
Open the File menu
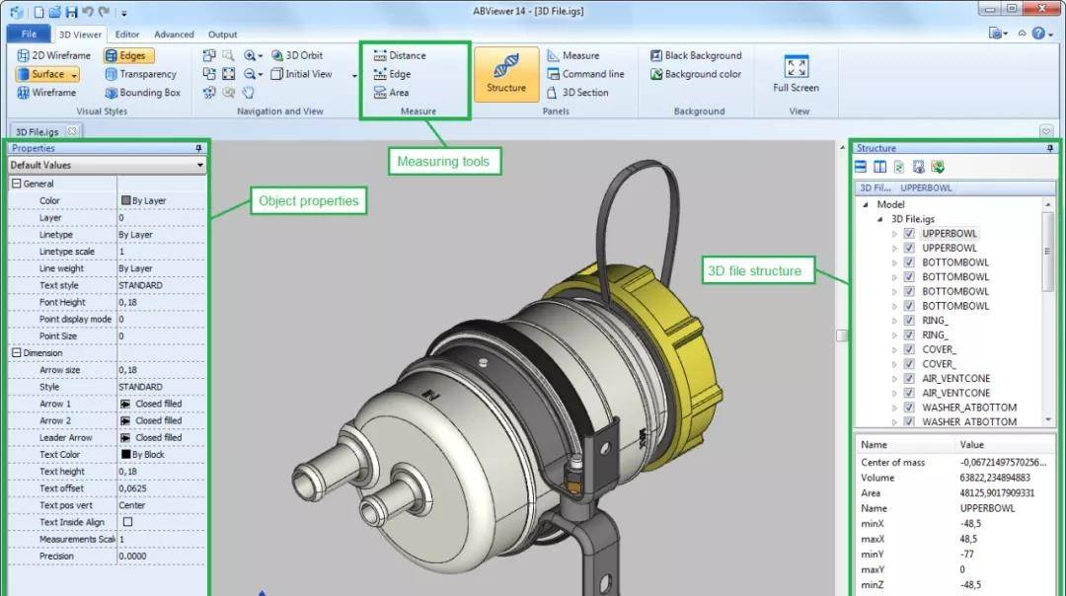point(29,35)
